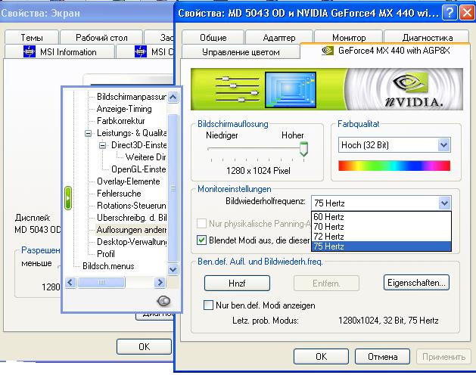The width and height of the screenshot is (476, 375).
Task: Click tree panel vertical scrollbar down arrow
Action: point(173,269)
